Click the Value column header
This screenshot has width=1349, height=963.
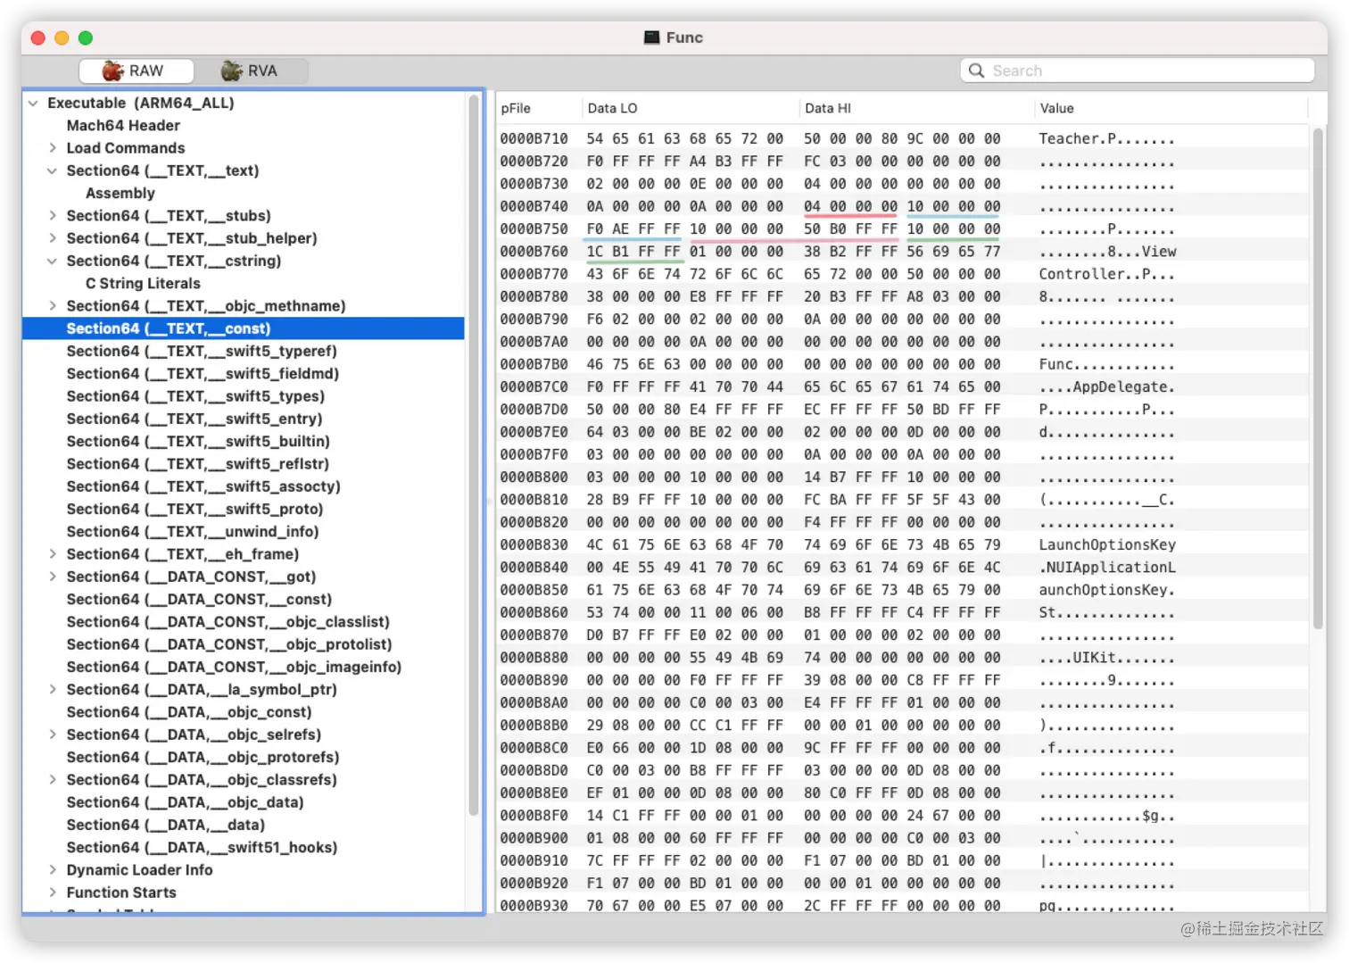pos(1171,108)
